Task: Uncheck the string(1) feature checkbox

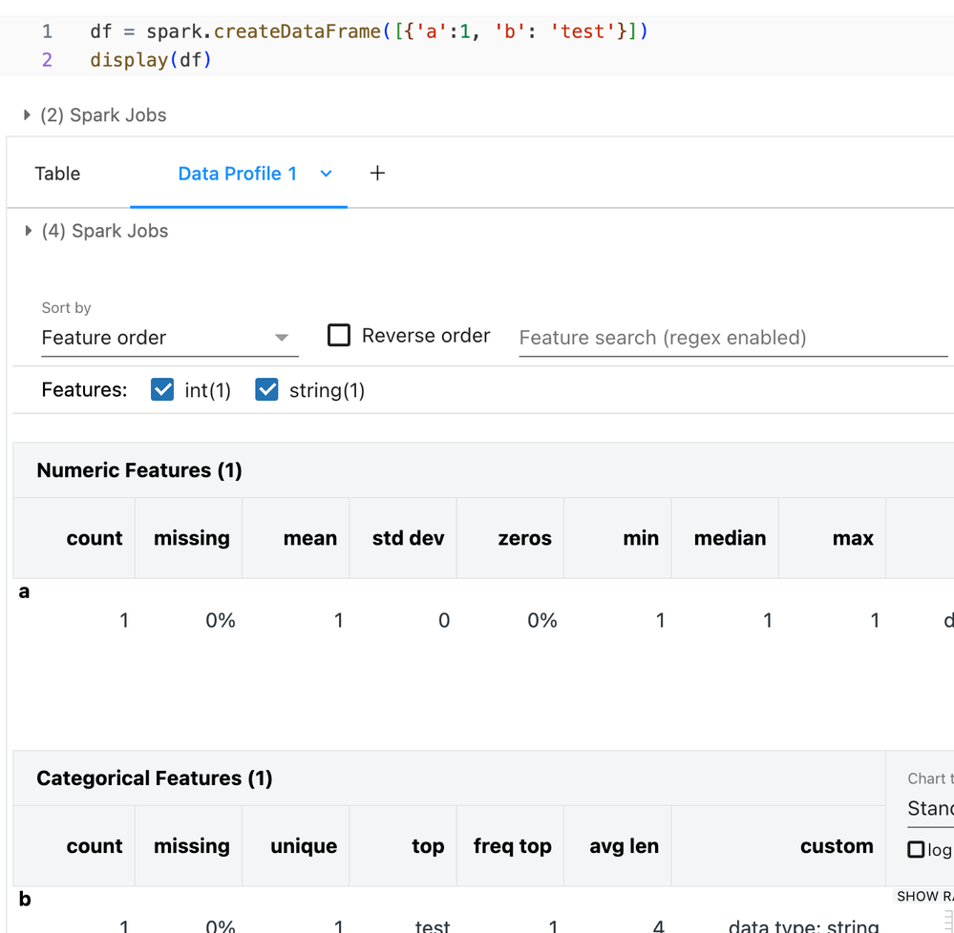Action: tap(267, 390)
